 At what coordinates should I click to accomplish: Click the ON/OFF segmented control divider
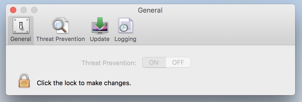pos(166,62)
